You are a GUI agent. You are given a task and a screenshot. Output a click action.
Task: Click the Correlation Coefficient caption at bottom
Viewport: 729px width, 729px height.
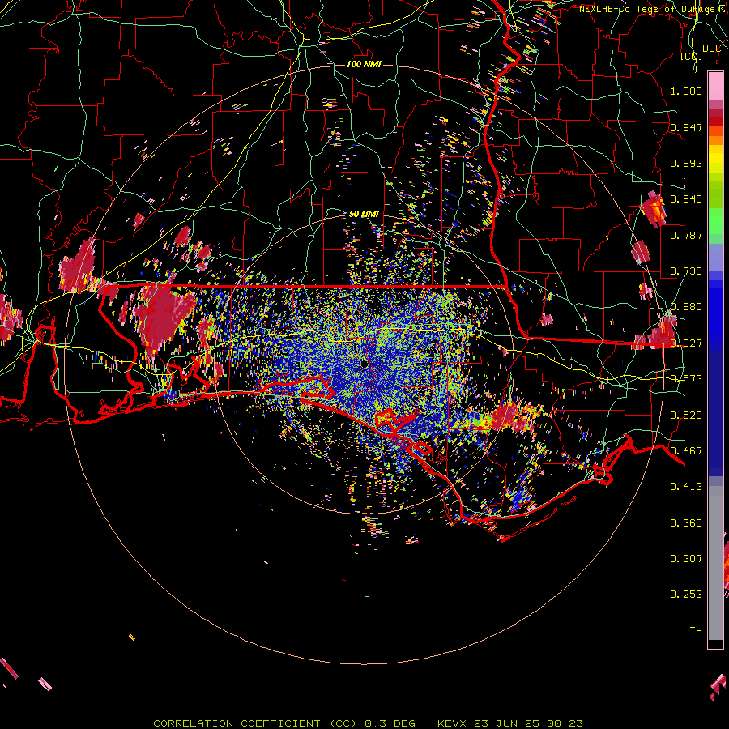369,723
